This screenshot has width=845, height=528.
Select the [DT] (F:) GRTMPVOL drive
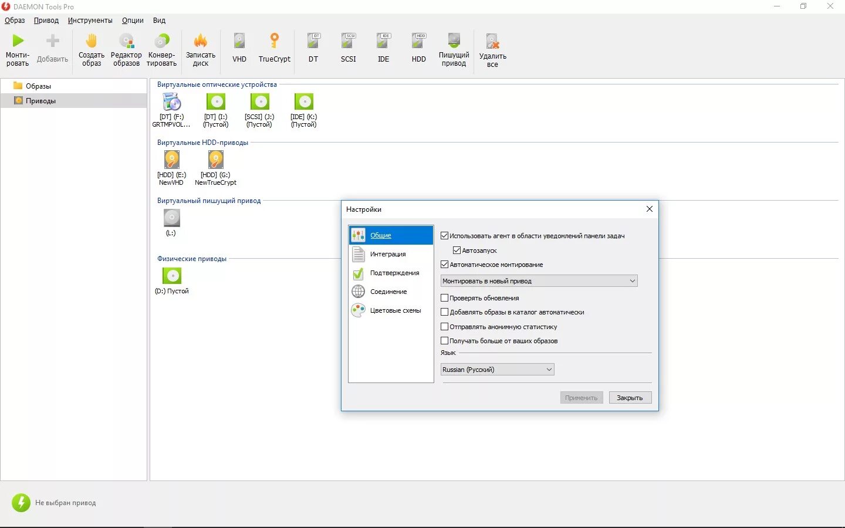[171, 110]
